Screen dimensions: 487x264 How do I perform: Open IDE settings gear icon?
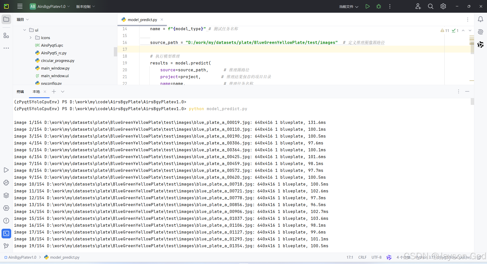tap(443, 6)
